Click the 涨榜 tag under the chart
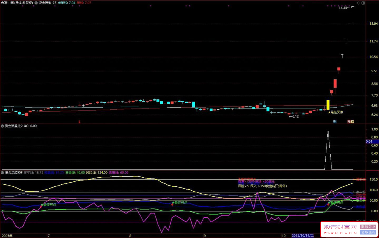The width and height of the screenshot is (379, 238). pyautogui.click(x=350, y=122)
